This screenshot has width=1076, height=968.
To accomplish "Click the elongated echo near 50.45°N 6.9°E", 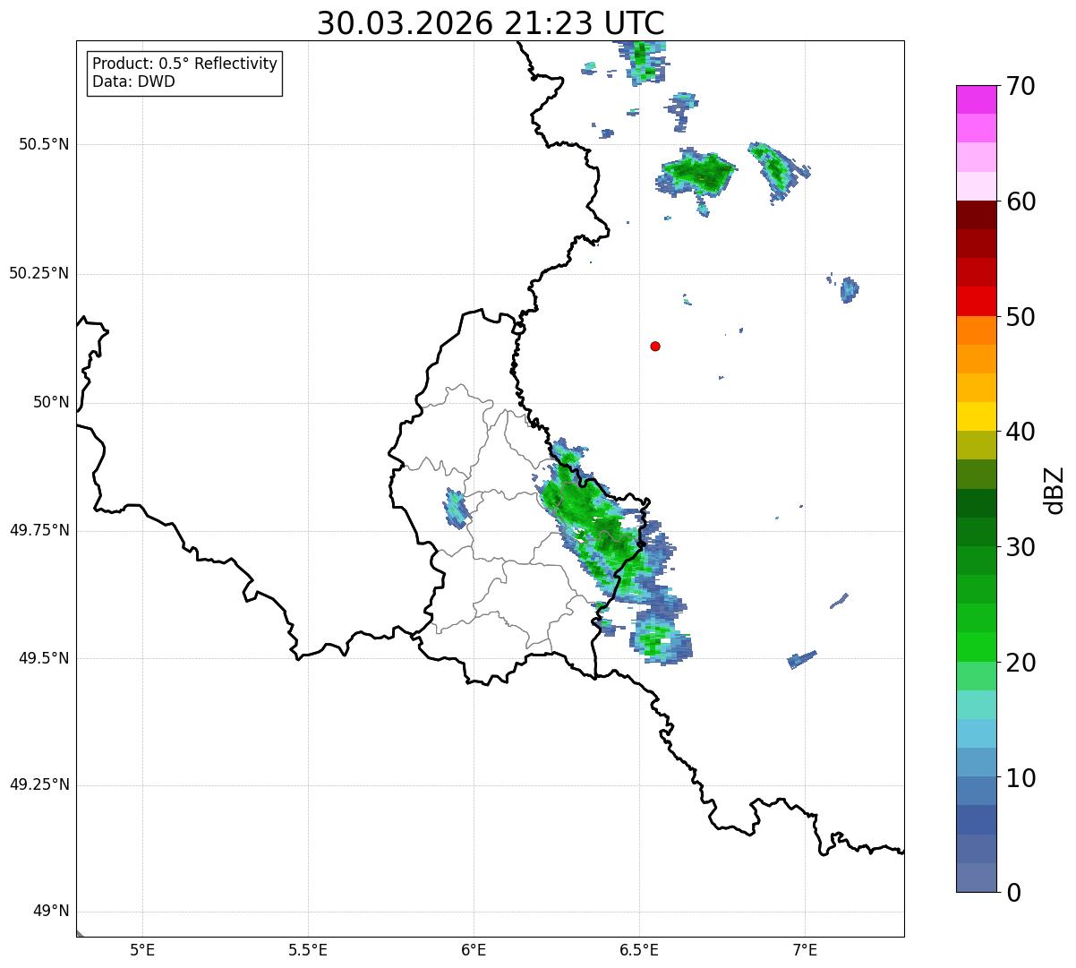I will coord(777,170).
